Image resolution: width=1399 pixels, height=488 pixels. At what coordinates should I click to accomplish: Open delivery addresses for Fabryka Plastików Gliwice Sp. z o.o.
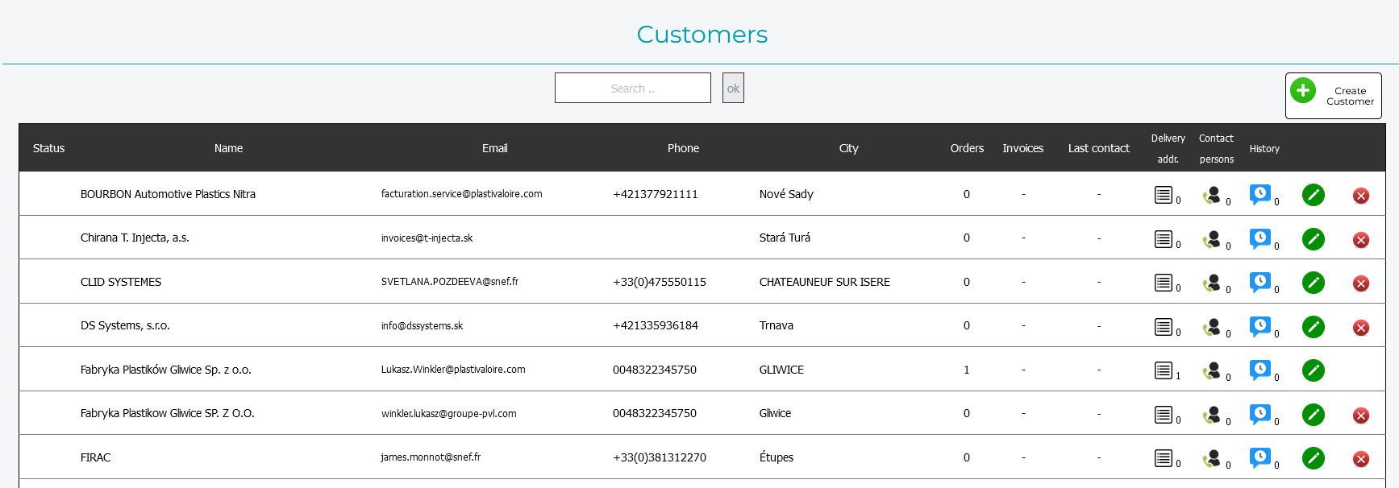tap(1163, 370)
